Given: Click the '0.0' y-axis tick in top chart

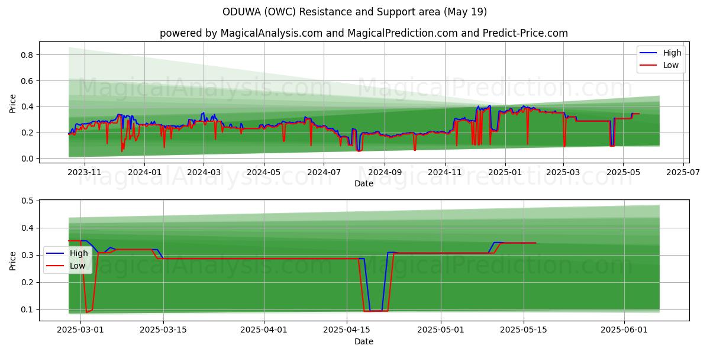Looking at the screenshot, I should [x=28, y=159].
